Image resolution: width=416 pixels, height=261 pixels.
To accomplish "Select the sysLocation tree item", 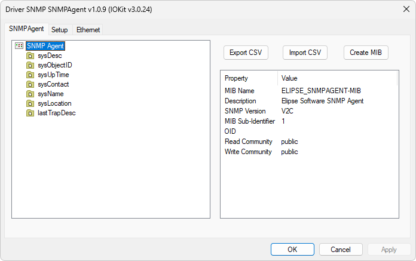I will (54, 103).
